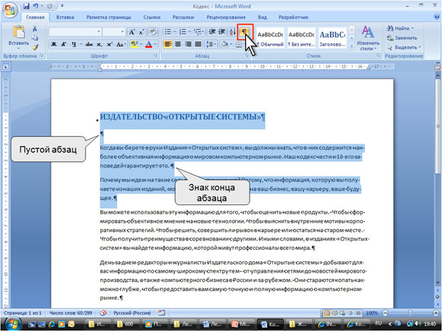Open Word Help question-mark icon
442x331 pixels.
click(x=436, y=16)
